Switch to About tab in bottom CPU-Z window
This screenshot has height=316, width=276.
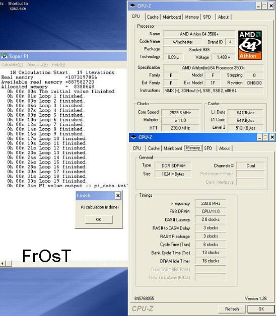[x=224, y=148]
